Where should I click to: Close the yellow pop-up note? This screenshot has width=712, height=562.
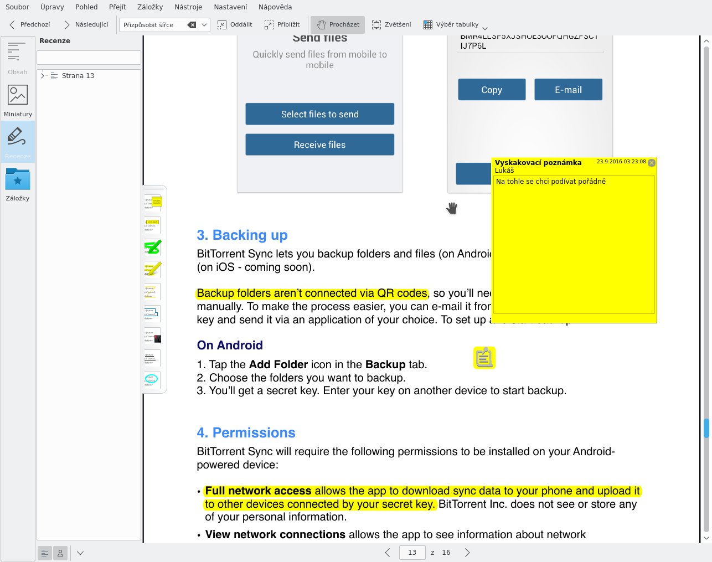[652, 163]
